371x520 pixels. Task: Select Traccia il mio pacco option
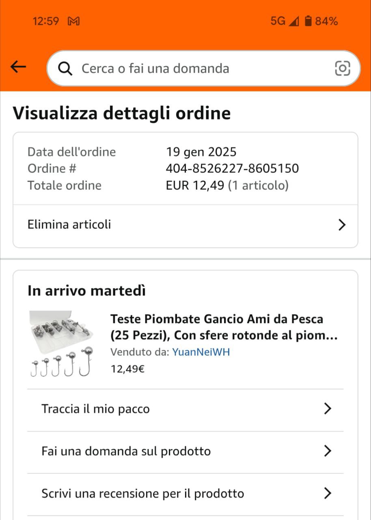click(96, 409)
